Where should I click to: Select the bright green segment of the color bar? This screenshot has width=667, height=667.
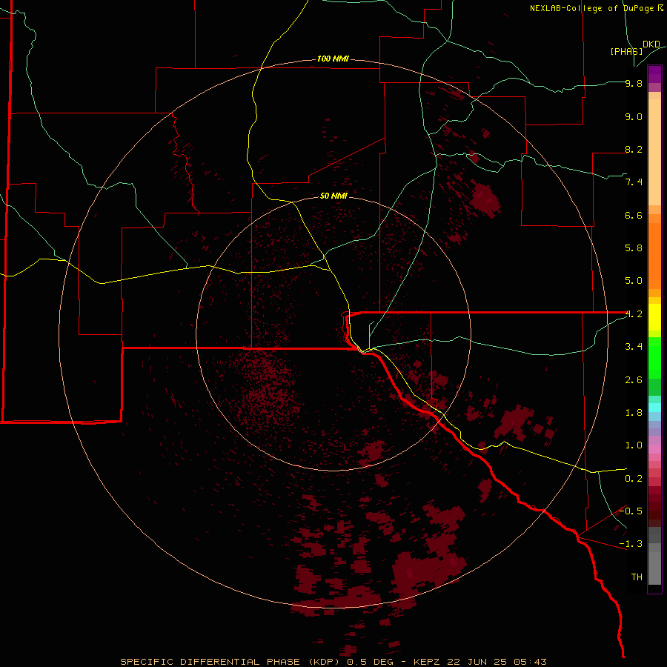pos(654,358)
